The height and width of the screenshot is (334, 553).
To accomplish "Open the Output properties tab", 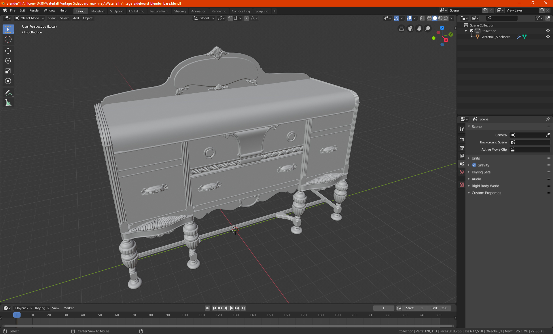I will (462, 147).
